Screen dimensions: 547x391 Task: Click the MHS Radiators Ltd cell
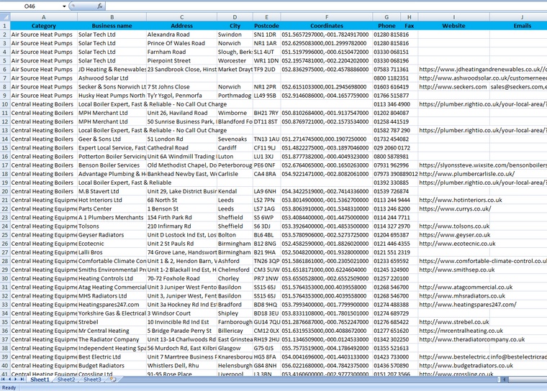pyautogui.click(x=112, y=296)
